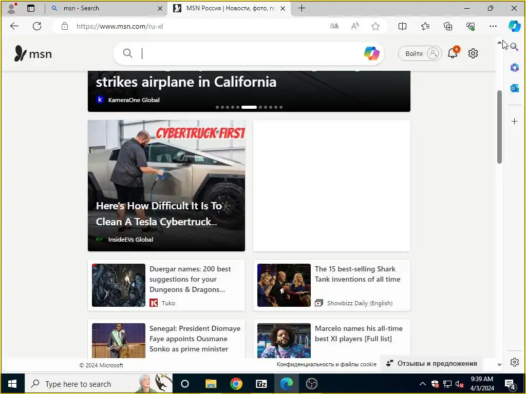Read Duergar names: 200 best suggestions headline
526x394 pixels.
click(190, 279)
